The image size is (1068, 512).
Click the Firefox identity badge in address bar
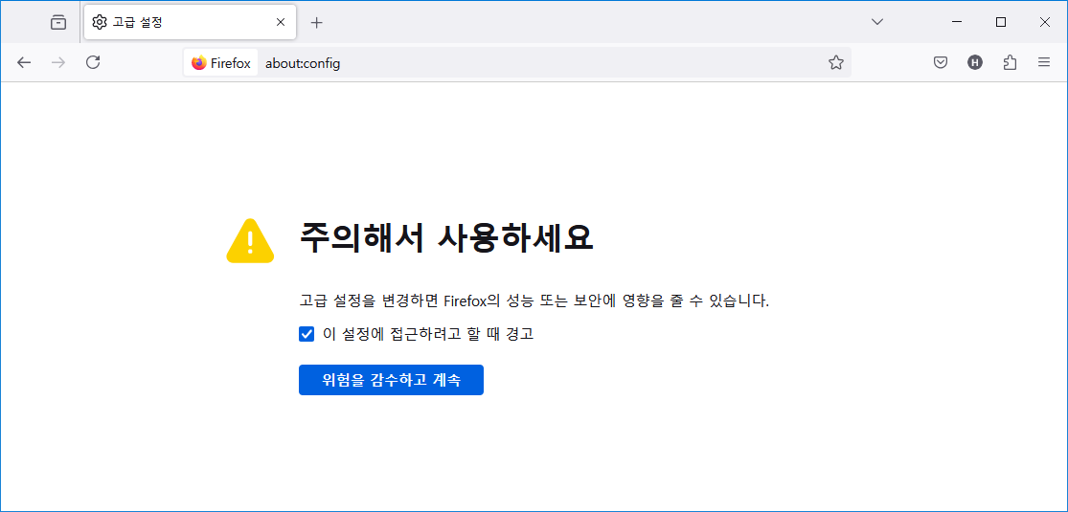coord(220,63)
